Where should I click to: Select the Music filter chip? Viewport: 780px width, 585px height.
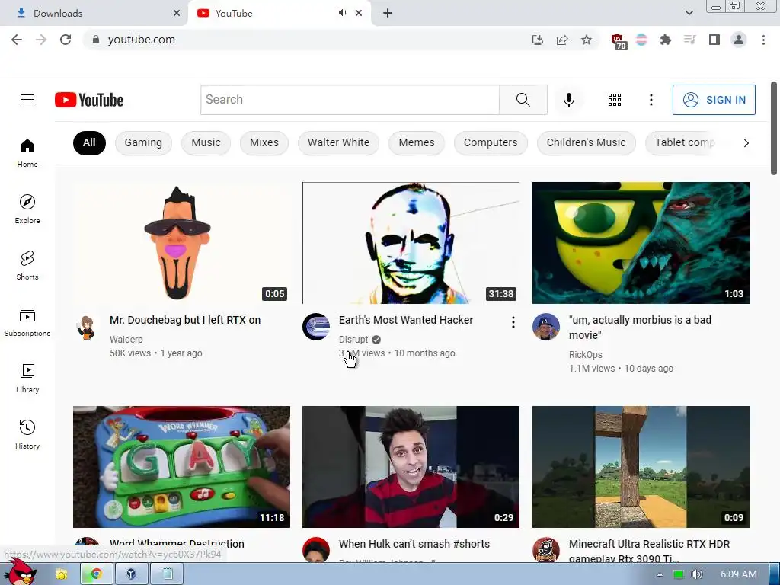pos(206,142)
